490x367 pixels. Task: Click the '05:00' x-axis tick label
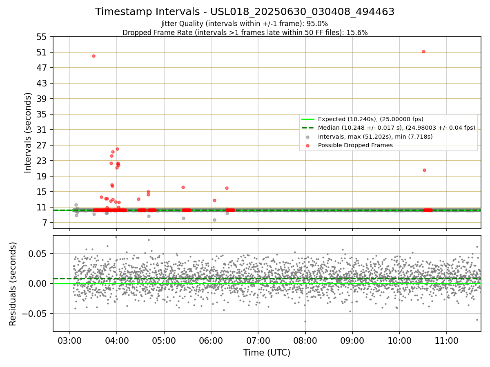tap(164, 340)
